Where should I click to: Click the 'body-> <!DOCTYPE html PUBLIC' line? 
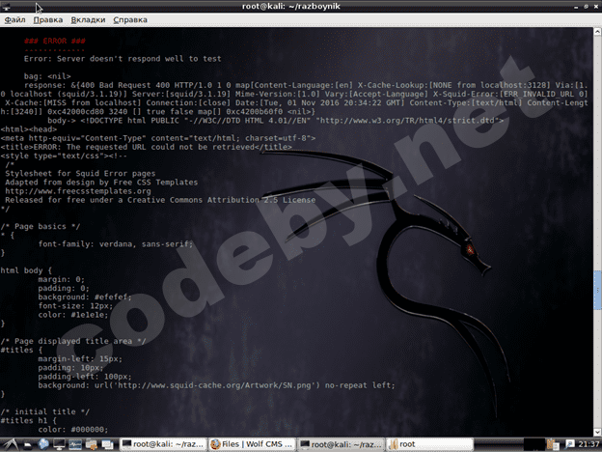275,121
